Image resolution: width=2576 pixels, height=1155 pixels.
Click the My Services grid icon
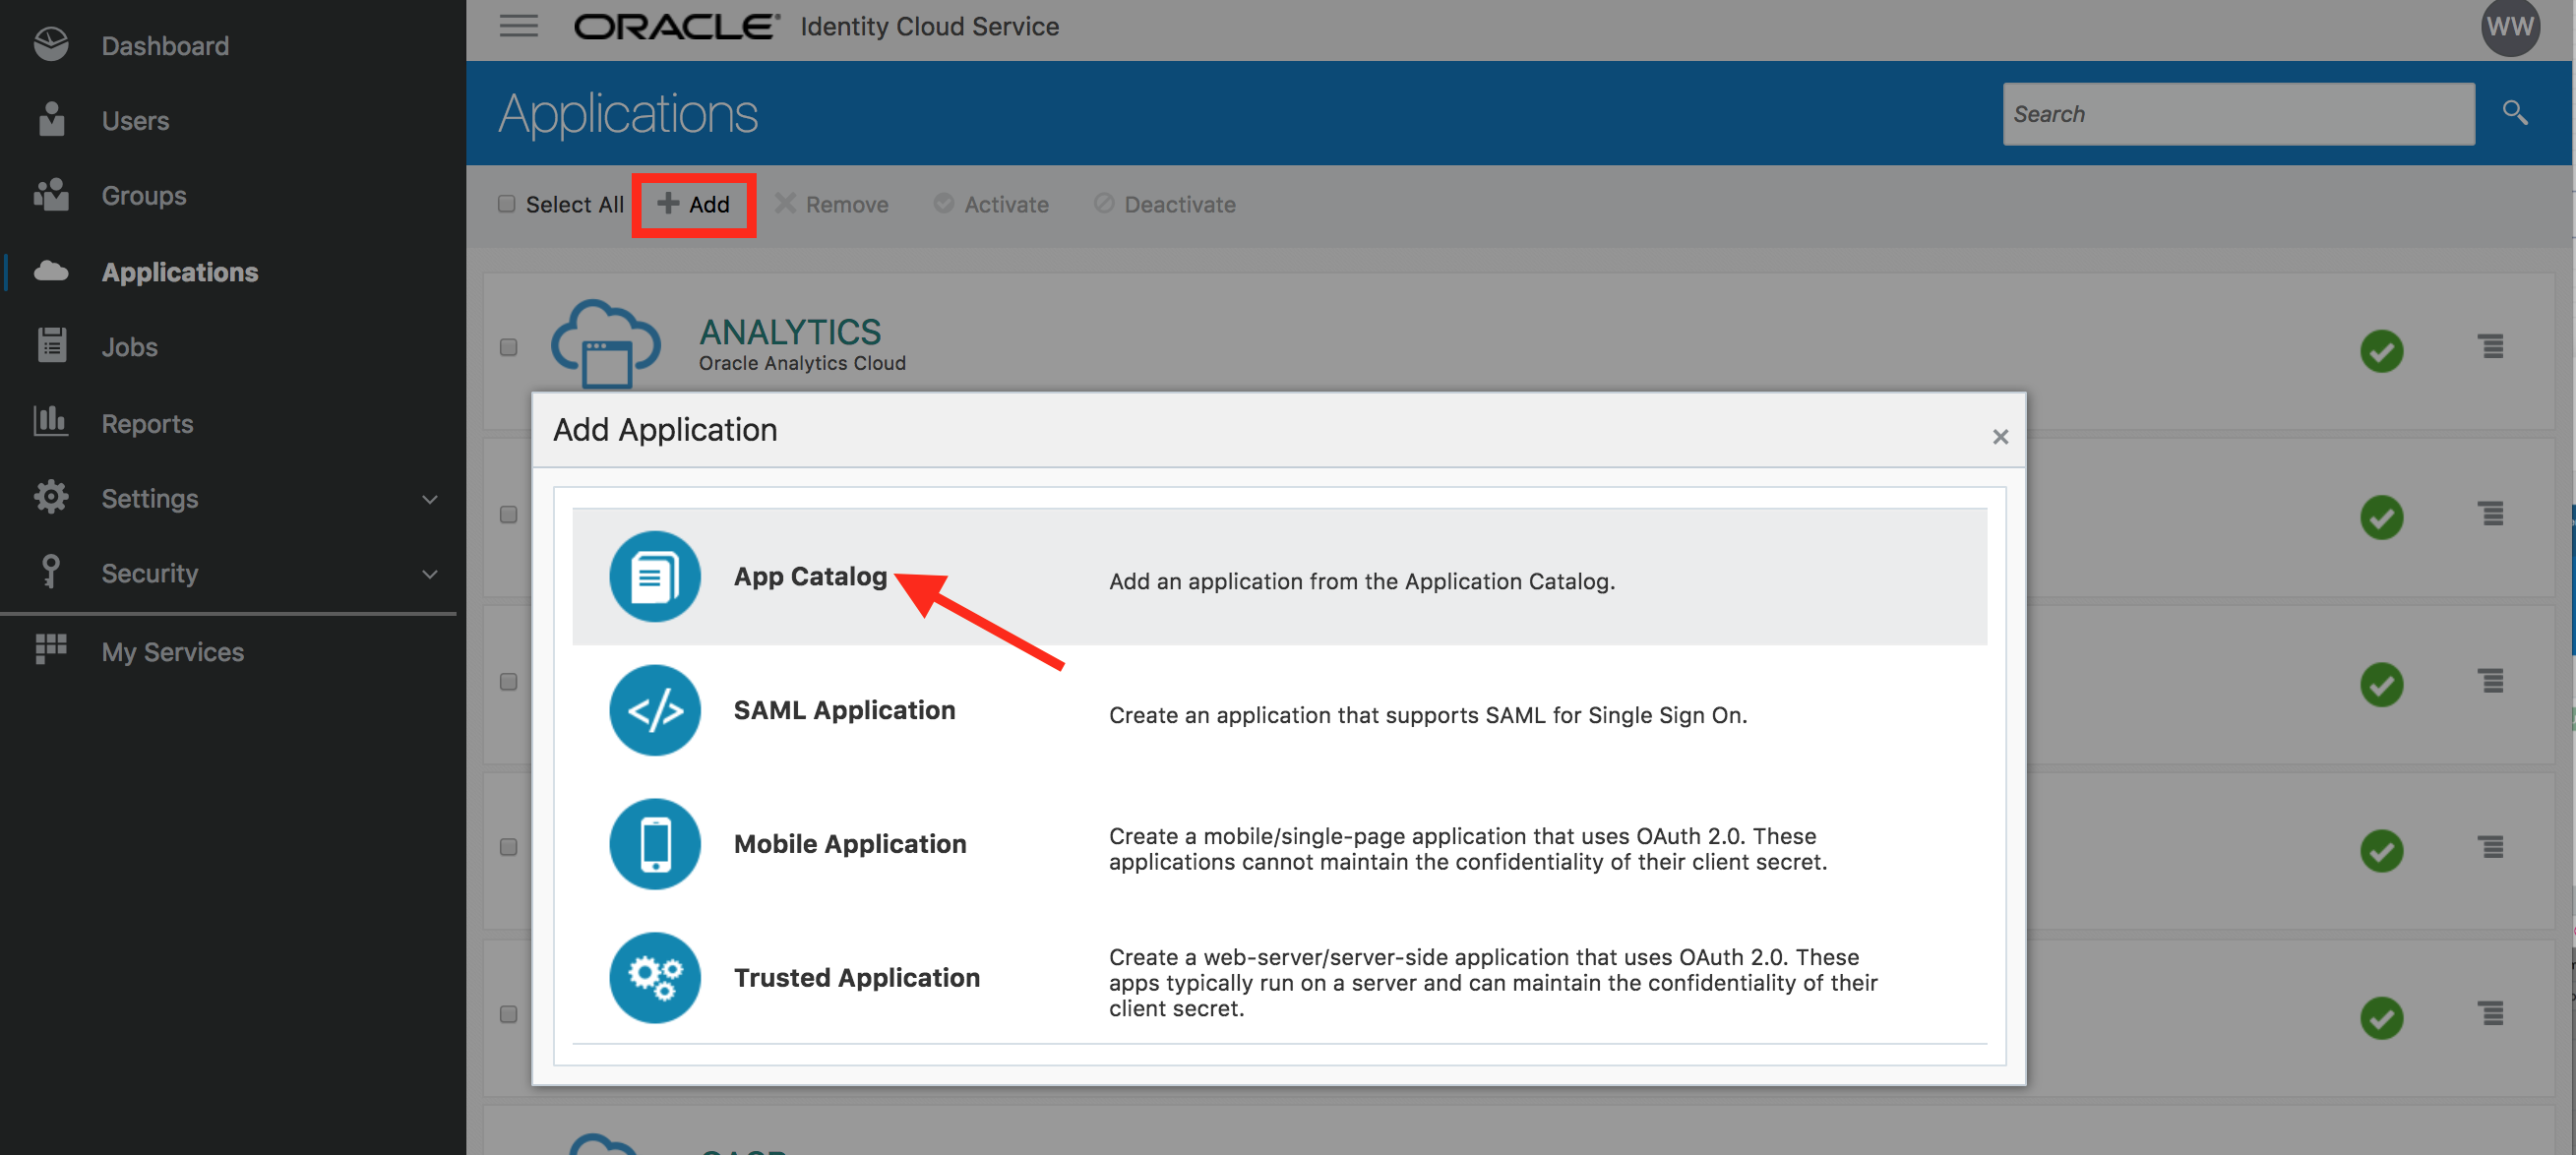pos(51,650)
